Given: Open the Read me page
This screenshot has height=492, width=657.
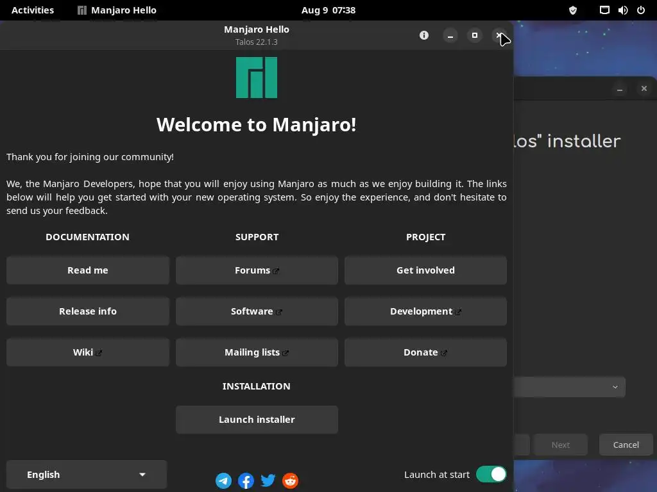Looking at the screenshot, I should [x=88, y=270].
